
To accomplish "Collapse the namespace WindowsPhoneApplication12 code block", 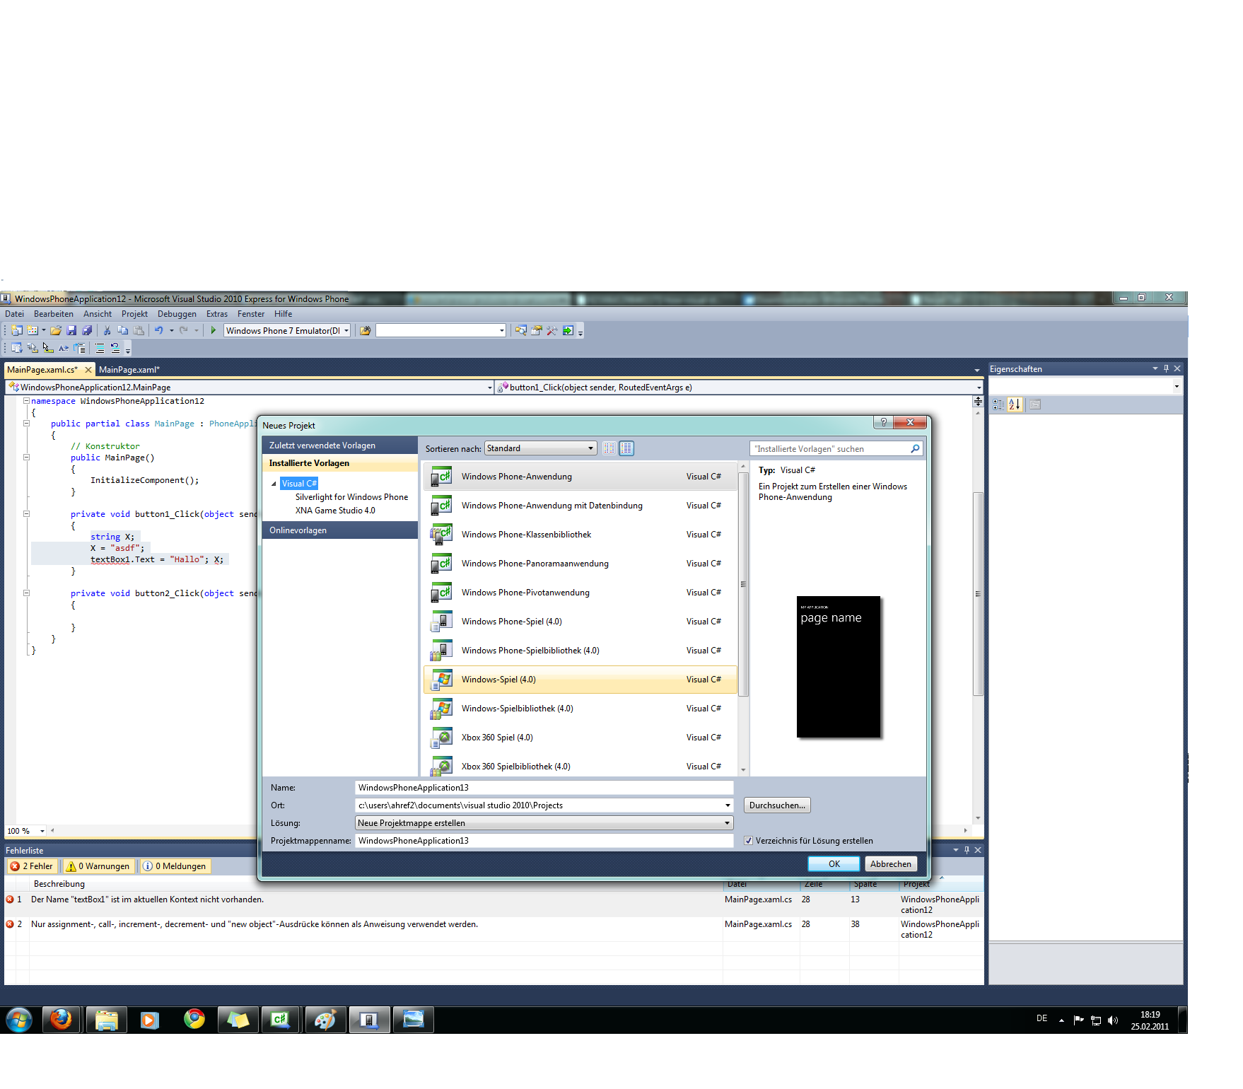I will 26,401.
